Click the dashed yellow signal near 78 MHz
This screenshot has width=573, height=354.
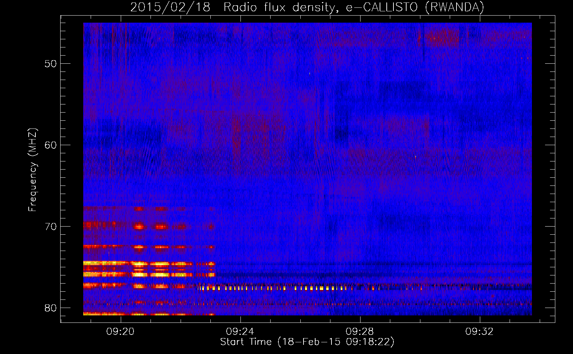pyautogui.click(x=276, y=288)
